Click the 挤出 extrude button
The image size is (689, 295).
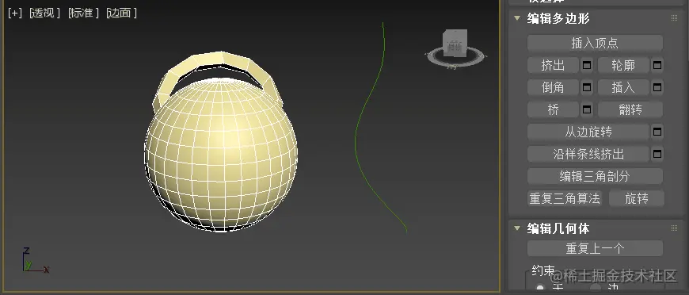(553, 66)
